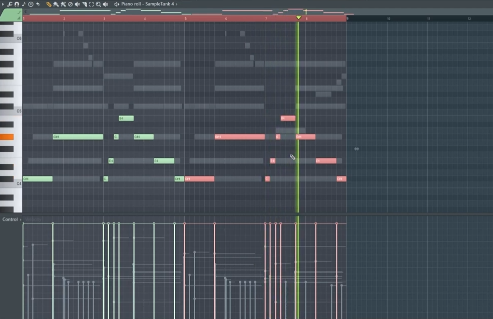Select the Zoom magnifier tool

[x=98, y=4]
